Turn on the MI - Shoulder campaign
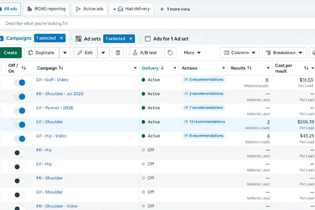 (x=19, y=181)
